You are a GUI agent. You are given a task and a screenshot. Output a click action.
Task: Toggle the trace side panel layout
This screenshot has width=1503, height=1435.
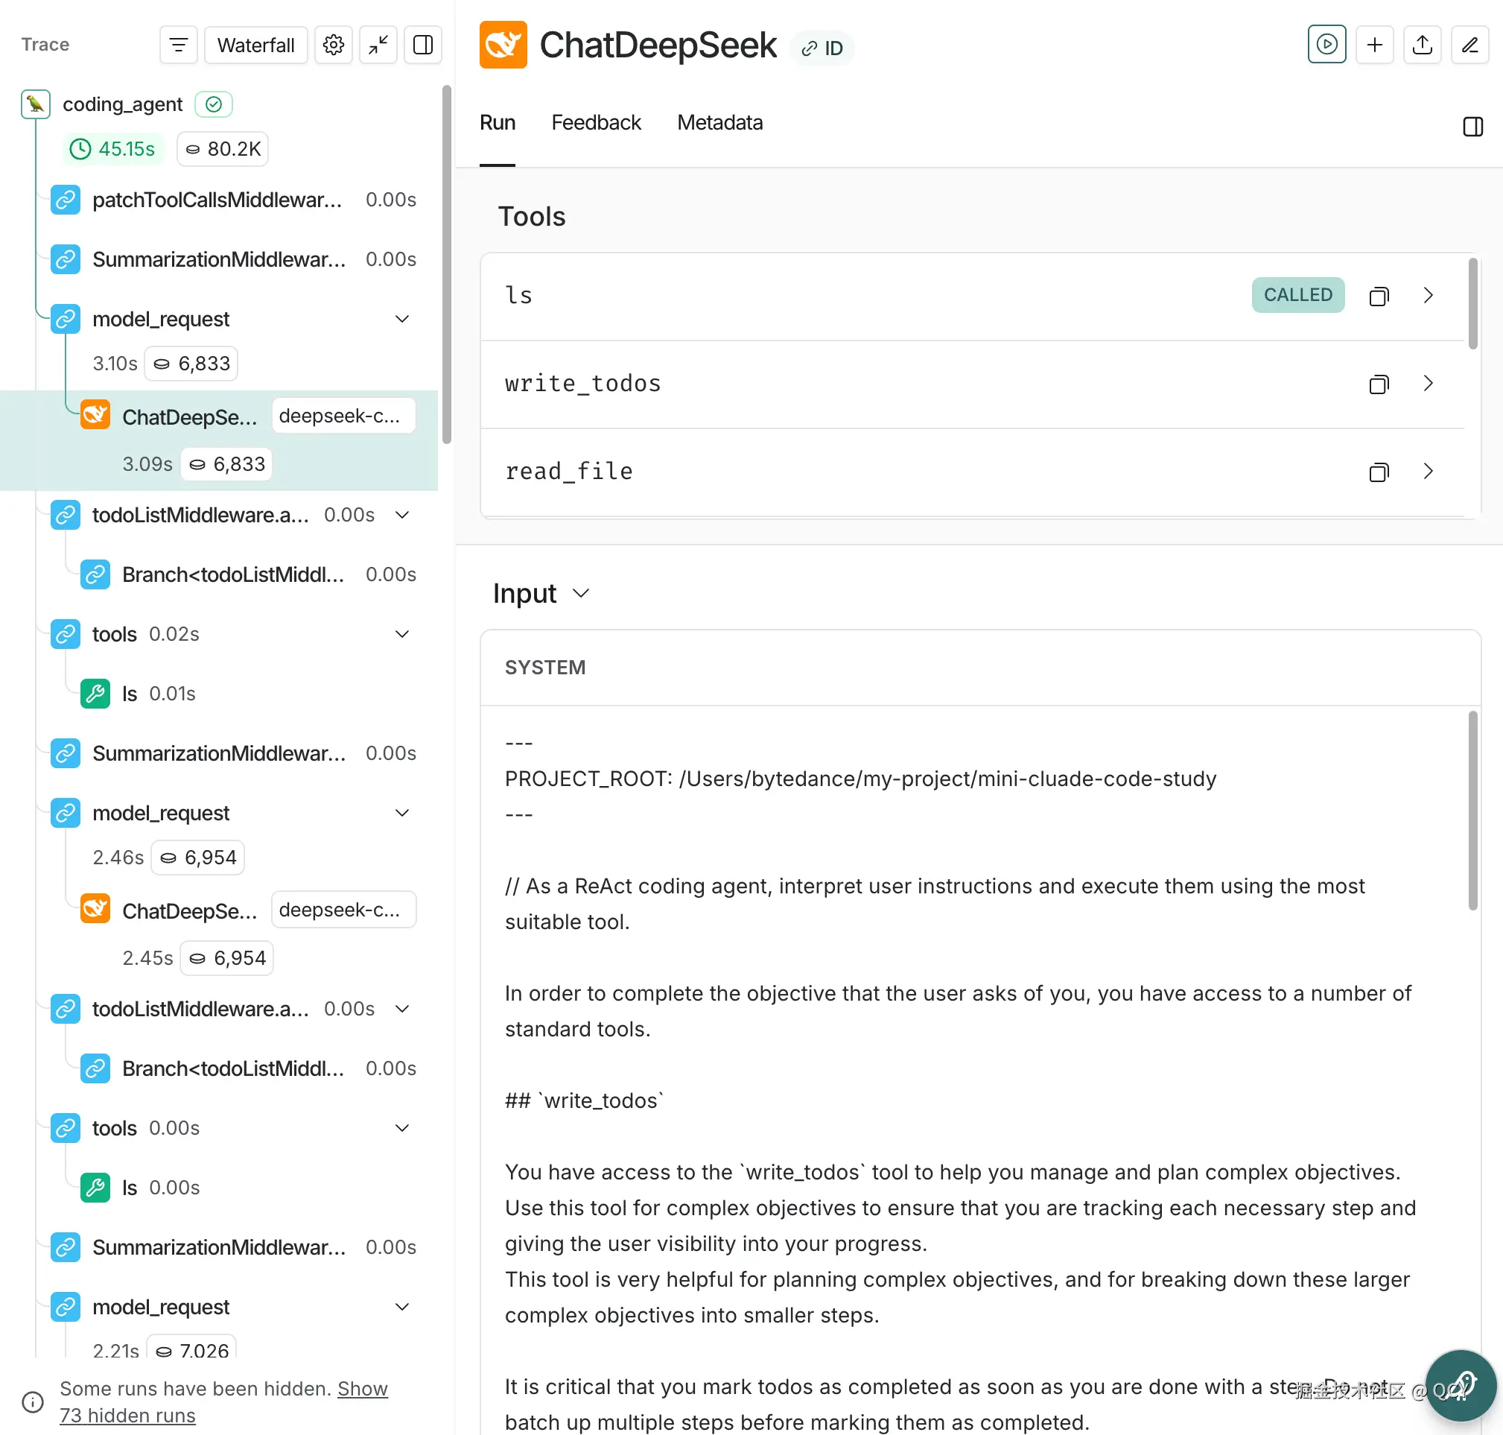click(423, 45)
